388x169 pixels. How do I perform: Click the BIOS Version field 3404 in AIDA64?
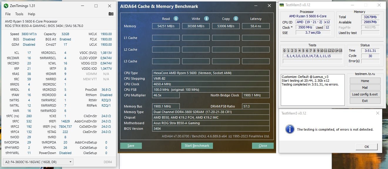click(211, 129)
